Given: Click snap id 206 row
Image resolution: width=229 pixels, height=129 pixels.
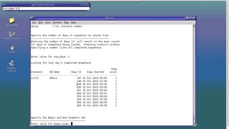Looking at the screenshot, I should pos(97,105).
